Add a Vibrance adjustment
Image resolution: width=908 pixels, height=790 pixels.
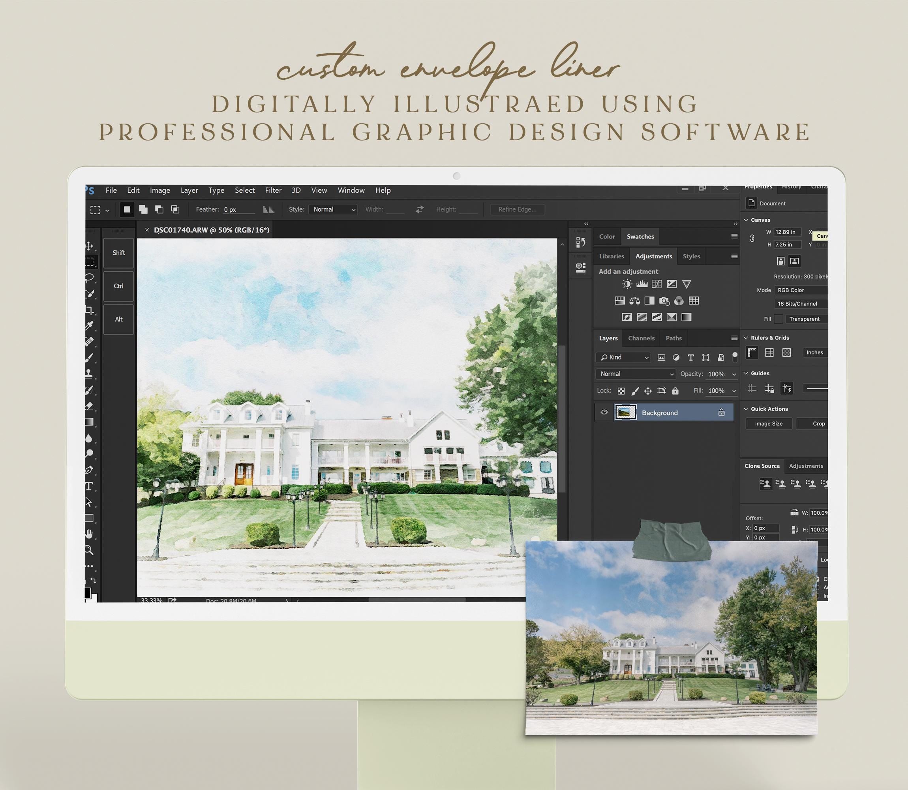[x=687, y=284]
